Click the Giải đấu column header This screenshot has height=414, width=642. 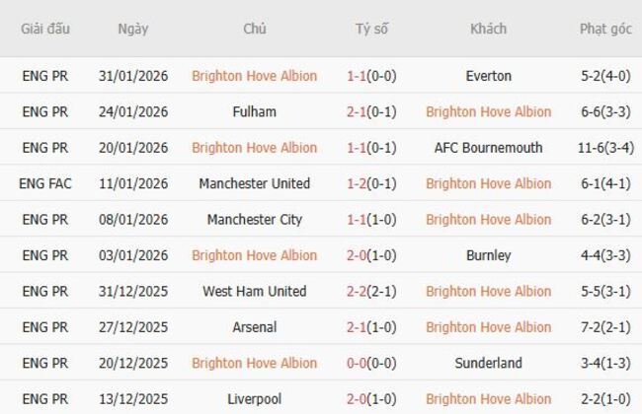tap(45, 29)
